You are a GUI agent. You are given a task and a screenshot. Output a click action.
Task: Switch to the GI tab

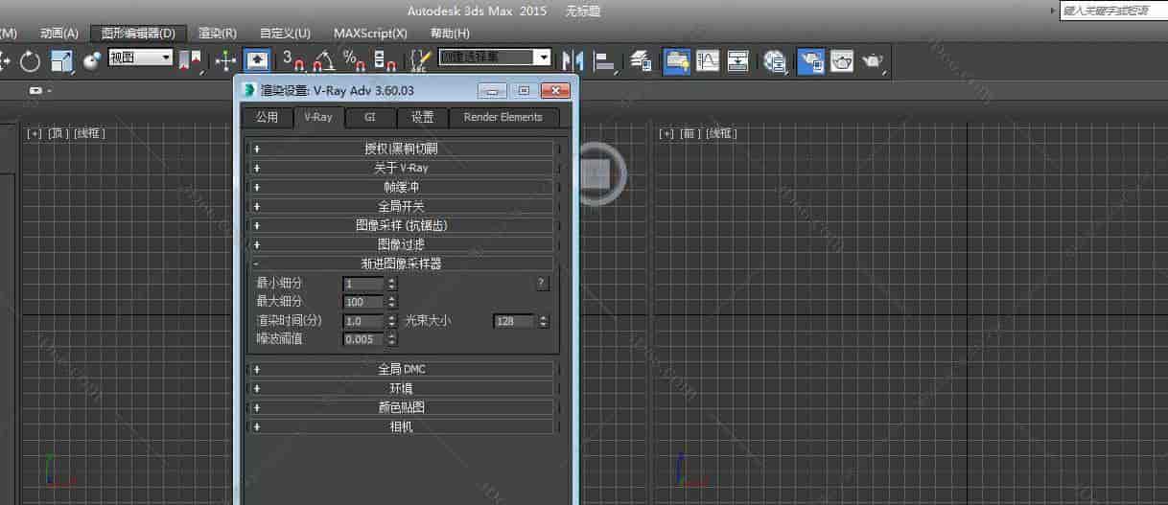coord(369,117)
